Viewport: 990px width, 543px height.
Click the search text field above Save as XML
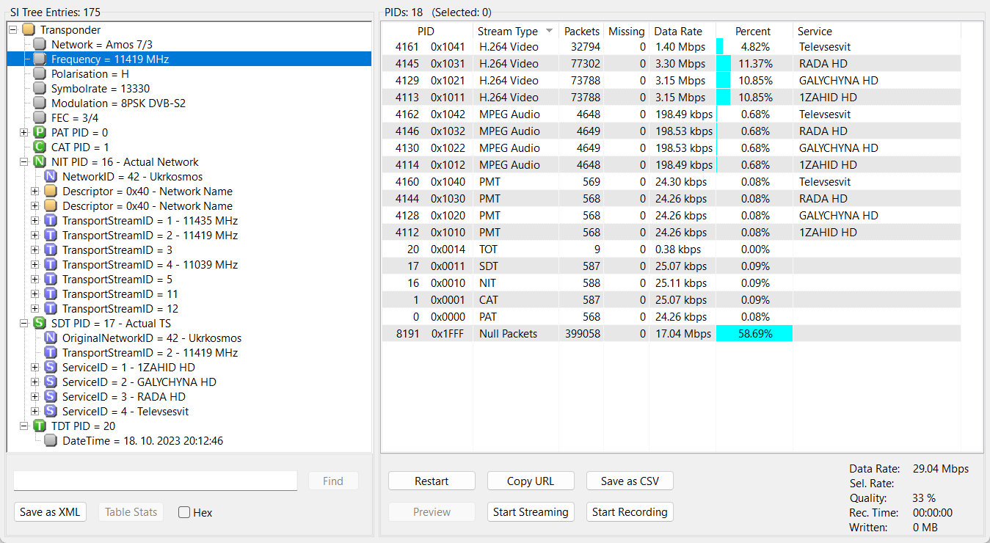coord(156,481)
